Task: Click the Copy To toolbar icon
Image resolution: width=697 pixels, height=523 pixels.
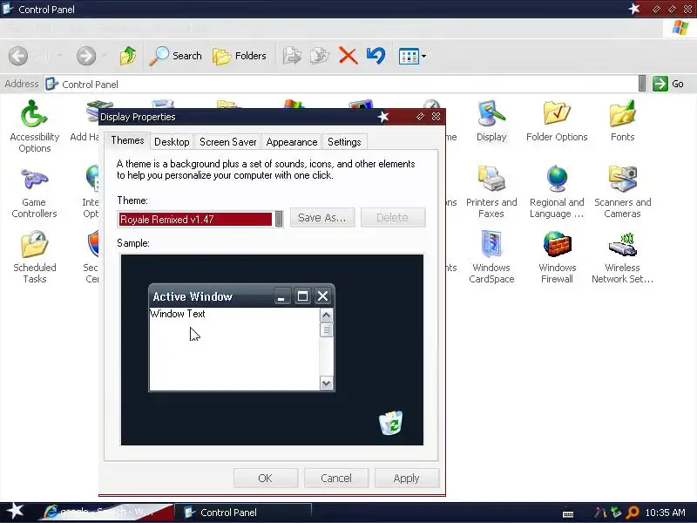Action: click(320, 56)
